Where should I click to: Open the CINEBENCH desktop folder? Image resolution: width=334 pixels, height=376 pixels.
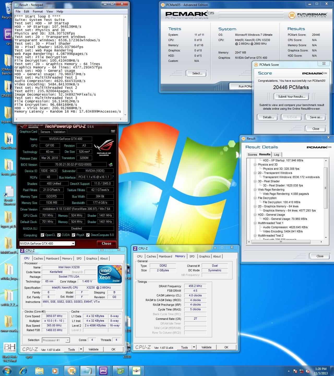8,89
